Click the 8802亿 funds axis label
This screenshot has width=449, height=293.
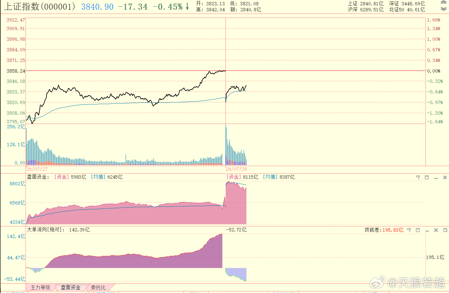click(17, 184)
